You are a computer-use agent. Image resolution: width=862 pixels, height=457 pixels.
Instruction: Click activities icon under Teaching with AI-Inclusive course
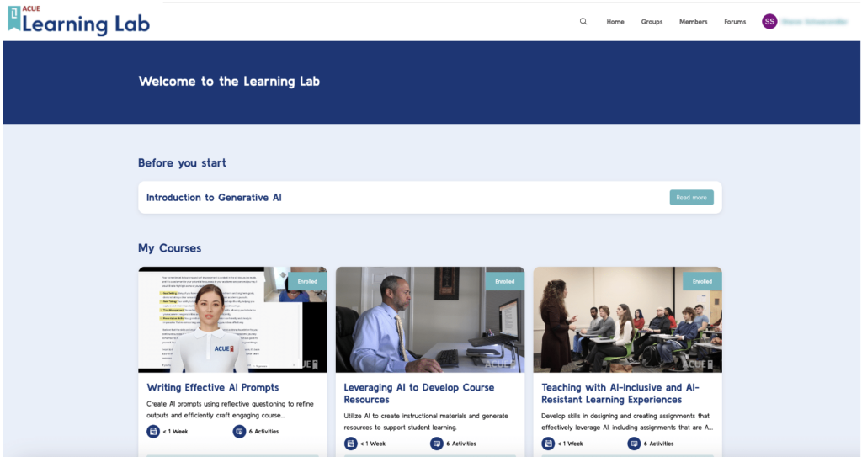(634, 444)
